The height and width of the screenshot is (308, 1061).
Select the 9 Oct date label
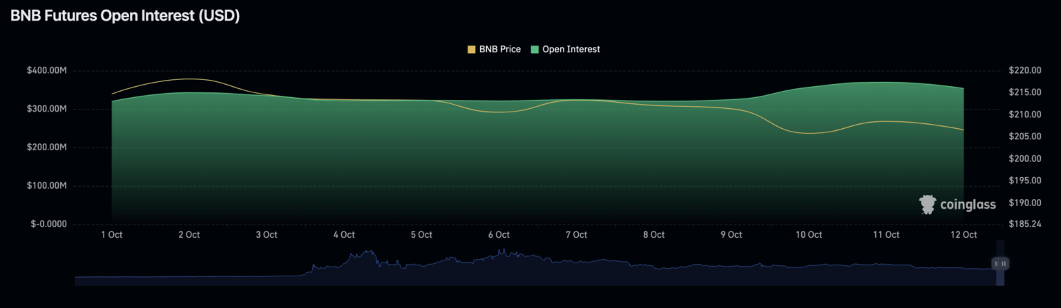click(x=731, y=235)
